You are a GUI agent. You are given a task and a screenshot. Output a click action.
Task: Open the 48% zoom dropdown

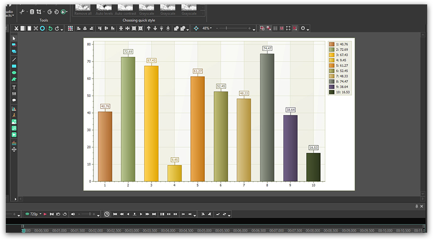tap(207, 28)
